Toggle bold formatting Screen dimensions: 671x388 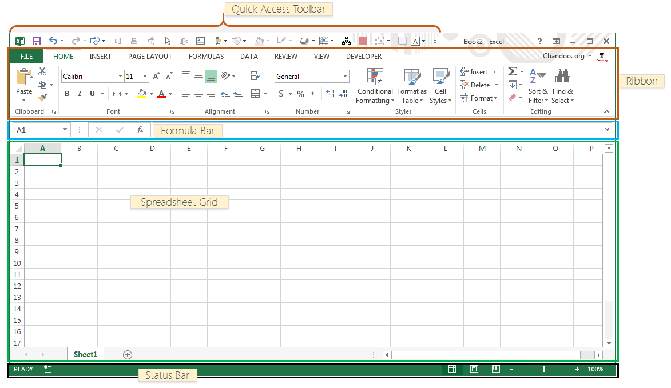tap(67, 93)
